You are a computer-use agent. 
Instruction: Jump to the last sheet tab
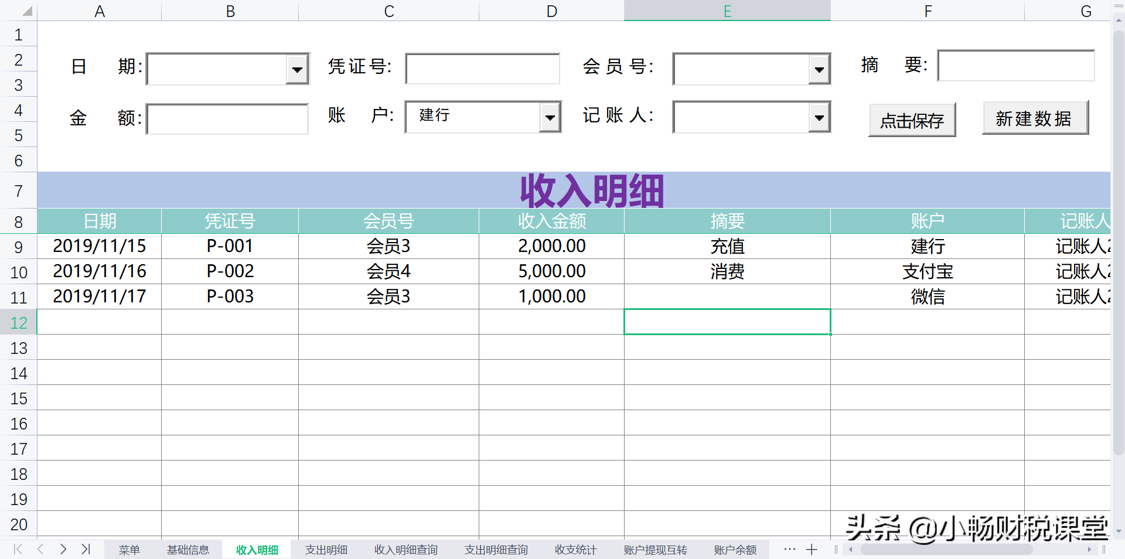86,550
